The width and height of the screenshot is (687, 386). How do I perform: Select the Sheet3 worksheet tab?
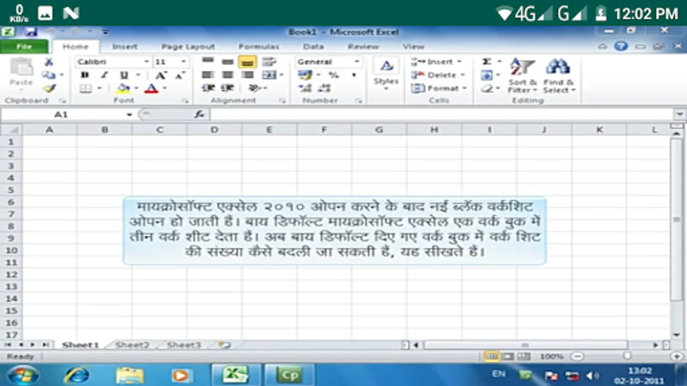pyautogui.click(x=184, y=345)
